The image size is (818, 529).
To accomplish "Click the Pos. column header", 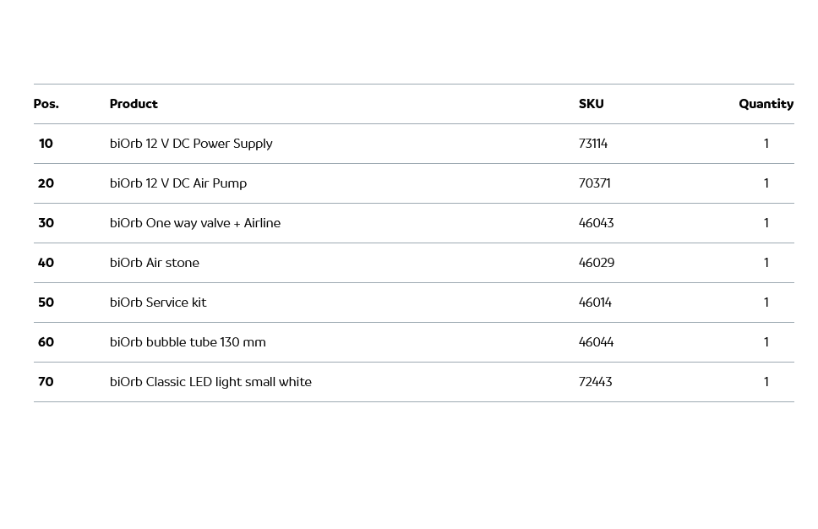I will pyautogui.click(x=46, y=104).
